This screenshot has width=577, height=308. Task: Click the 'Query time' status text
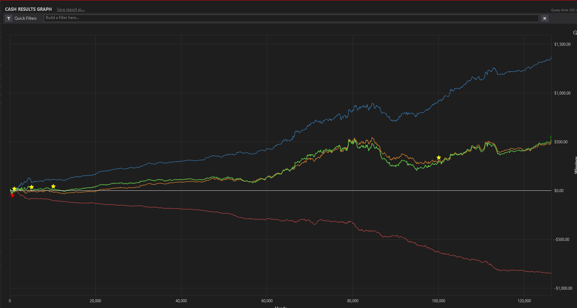(x=564, y=10)
